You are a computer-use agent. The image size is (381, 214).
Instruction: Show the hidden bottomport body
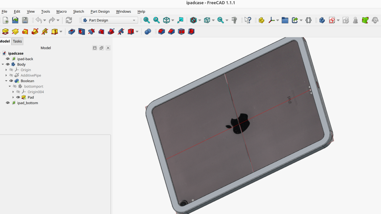coord(15,86)
